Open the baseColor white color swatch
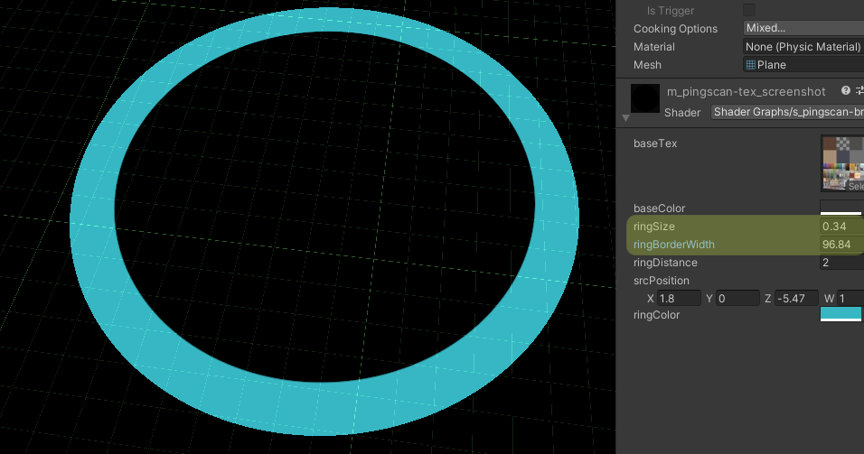Image resolution: width=864 pixels, height=454 pixels. coord(841,208)
